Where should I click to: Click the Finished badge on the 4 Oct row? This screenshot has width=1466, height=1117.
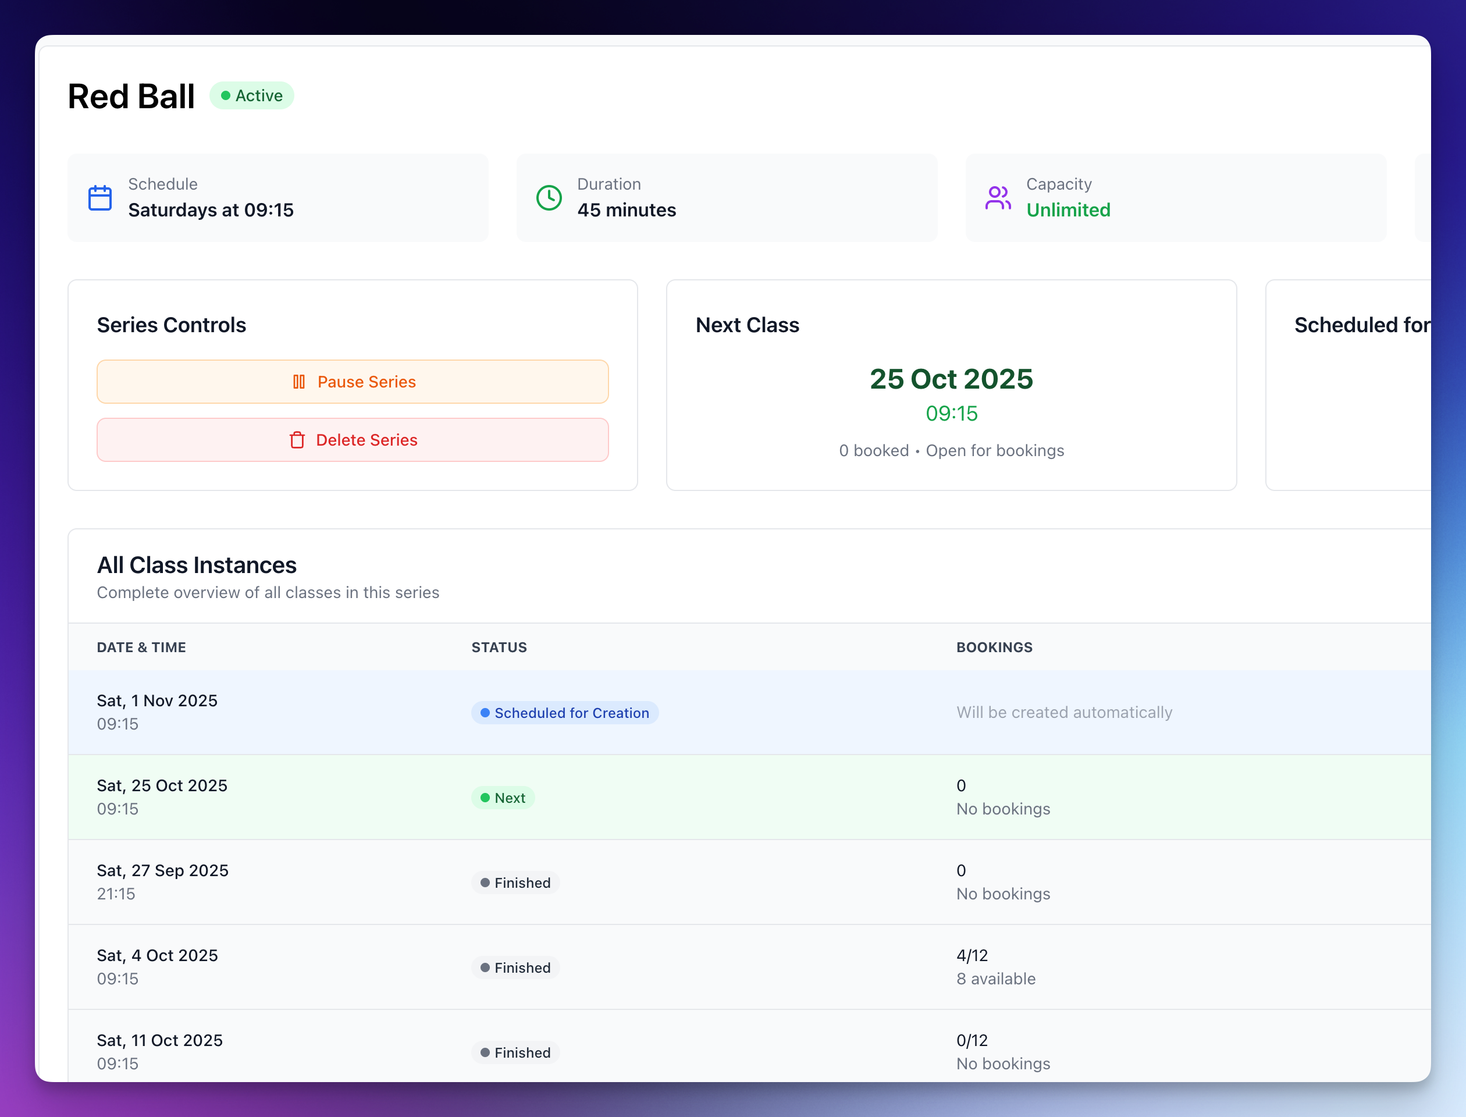coord(515,967)
